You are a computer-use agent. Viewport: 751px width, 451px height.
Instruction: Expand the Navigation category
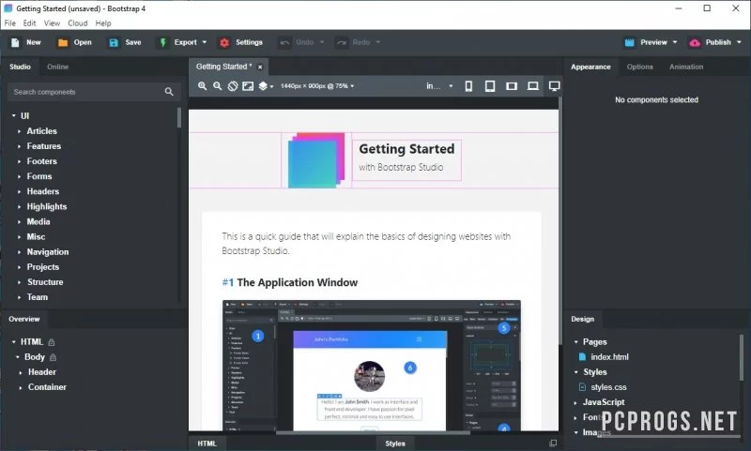pos(19,252)
